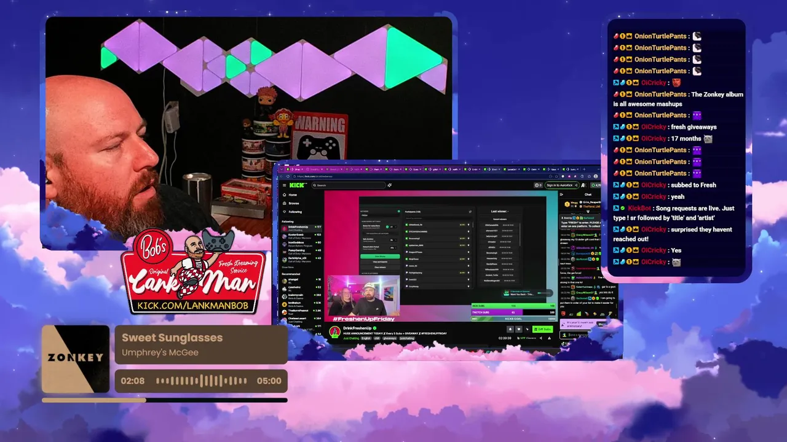Click the Send a message chat field
This screenshot has width=787, height=442.
(x=575, y=335)
